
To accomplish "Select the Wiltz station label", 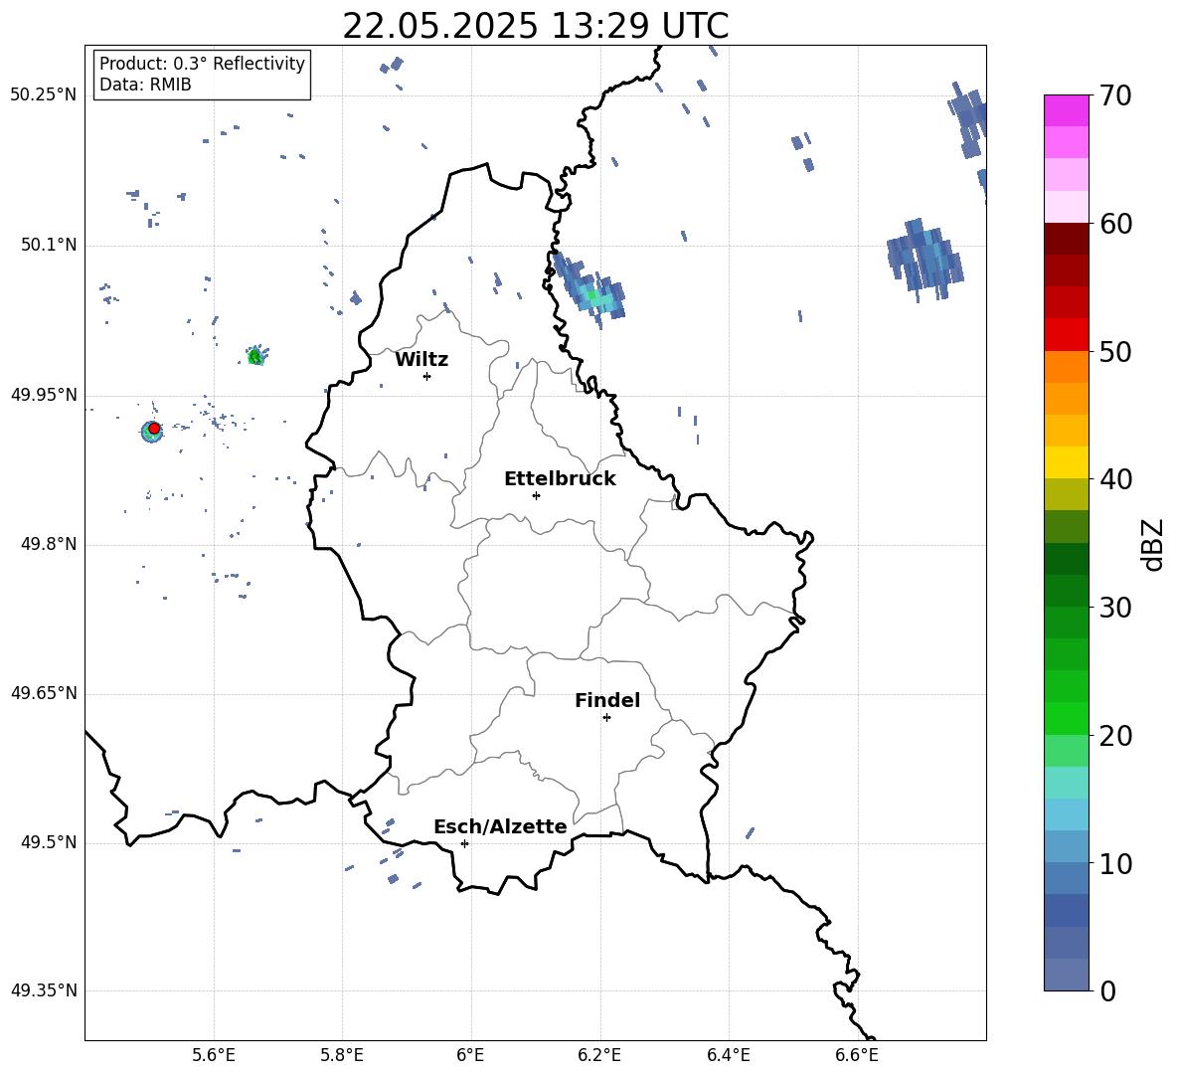I will click(421, 360).
